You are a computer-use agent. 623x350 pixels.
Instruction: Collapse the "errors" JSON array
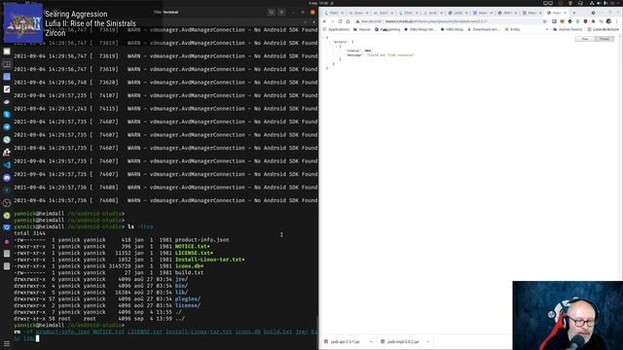pos(329,42)
